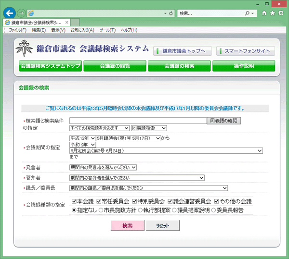
Task: Click the browser forward arrow button
Action: (x=21, y=13)
